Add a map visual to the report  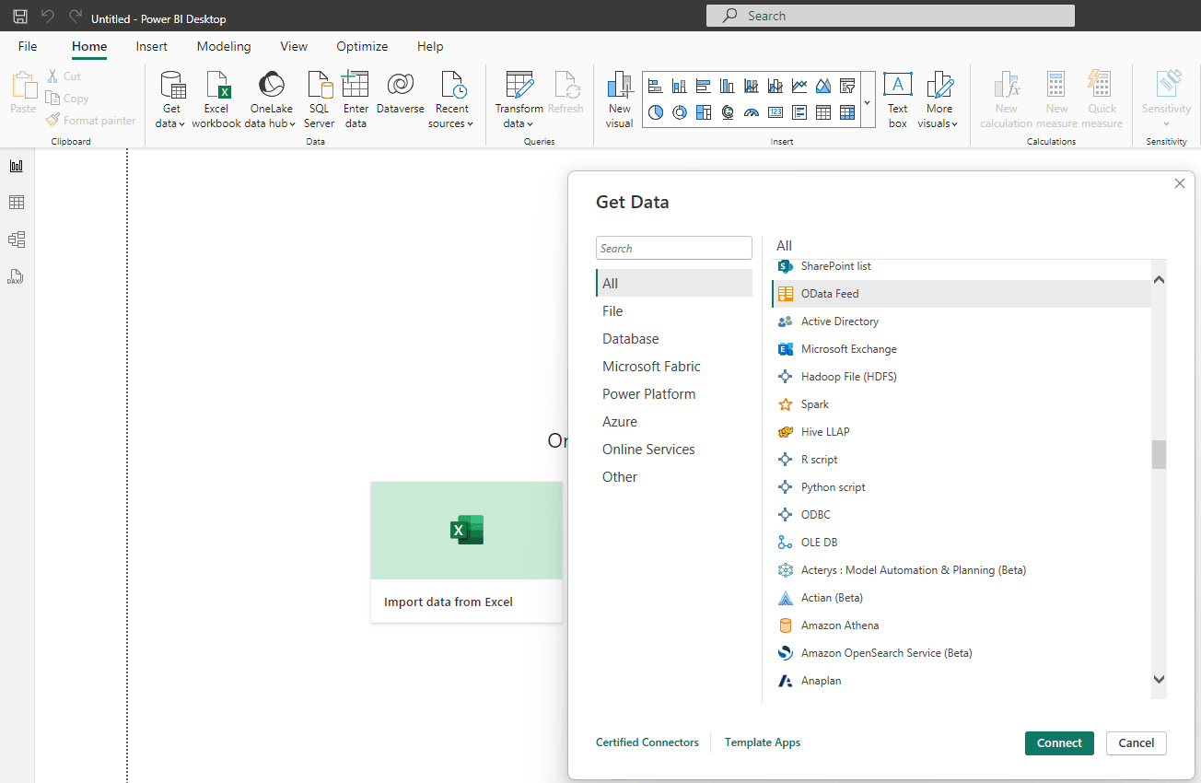coord(727,112)
